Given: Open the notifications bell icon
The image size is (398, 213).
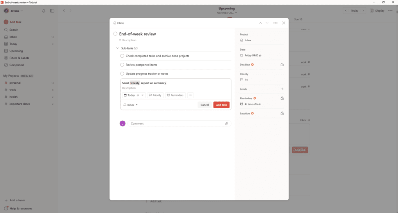Looking at the screenshot, I should [x=44, y=11].
